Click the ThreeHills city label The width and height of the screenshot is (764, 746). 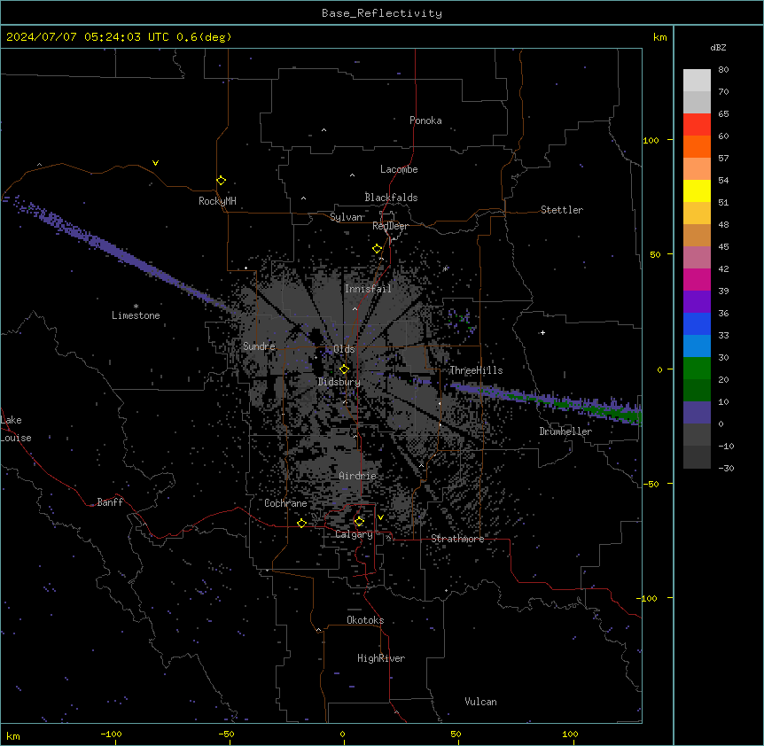(x=476, y=370)
